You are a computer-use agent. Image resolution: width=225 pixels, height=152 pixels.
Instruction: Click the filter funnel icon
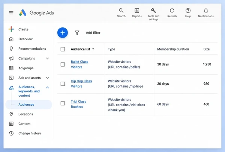(x=77, y=33)
